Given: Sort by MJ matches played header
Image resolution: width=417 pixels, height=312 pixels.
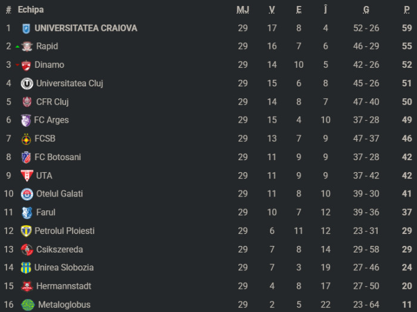Looking at the screenshot, I should pyautogui.click(x=242, y=10).
